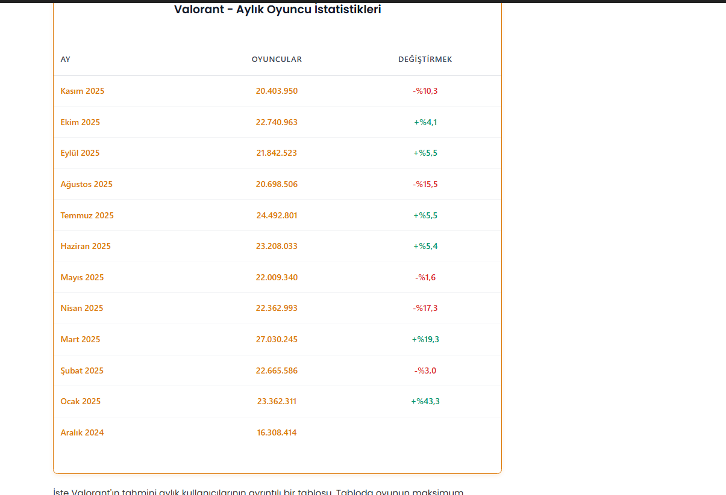Select the Şubat 2025 row label
Image resolution: width=726 pixels, height=495 pixels.
(x=82, y=370)
